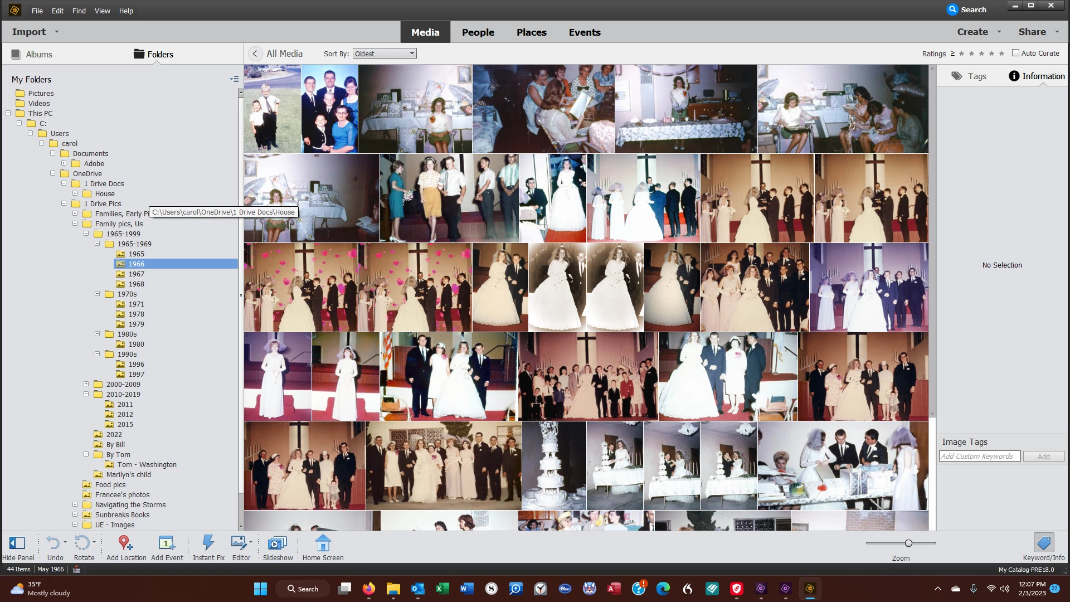The image size is (1070, 602).
Task: Enable the Auto Curate checkbox
Action: point(1015,53)
